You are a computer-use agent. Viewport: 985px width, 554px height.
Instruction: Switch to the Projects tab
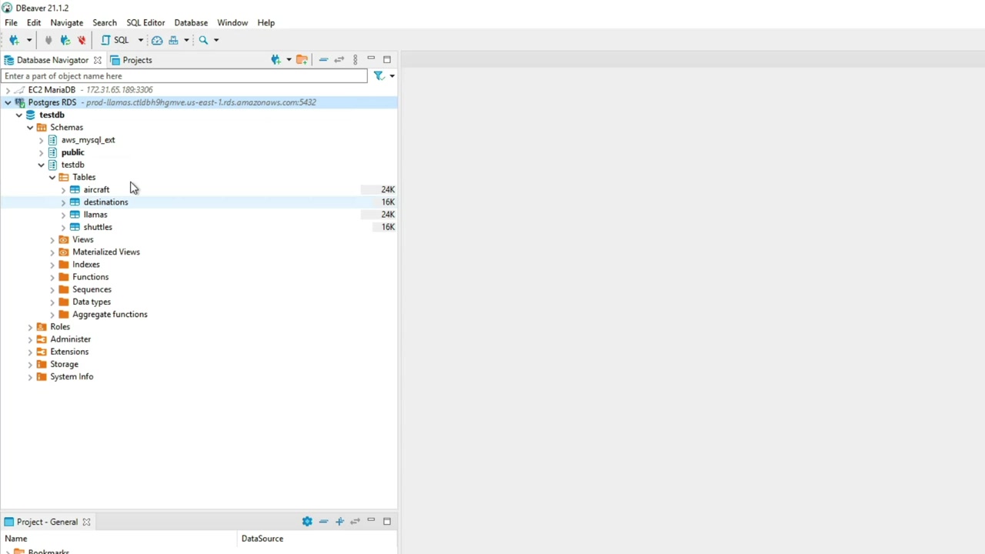coord(131,60)
